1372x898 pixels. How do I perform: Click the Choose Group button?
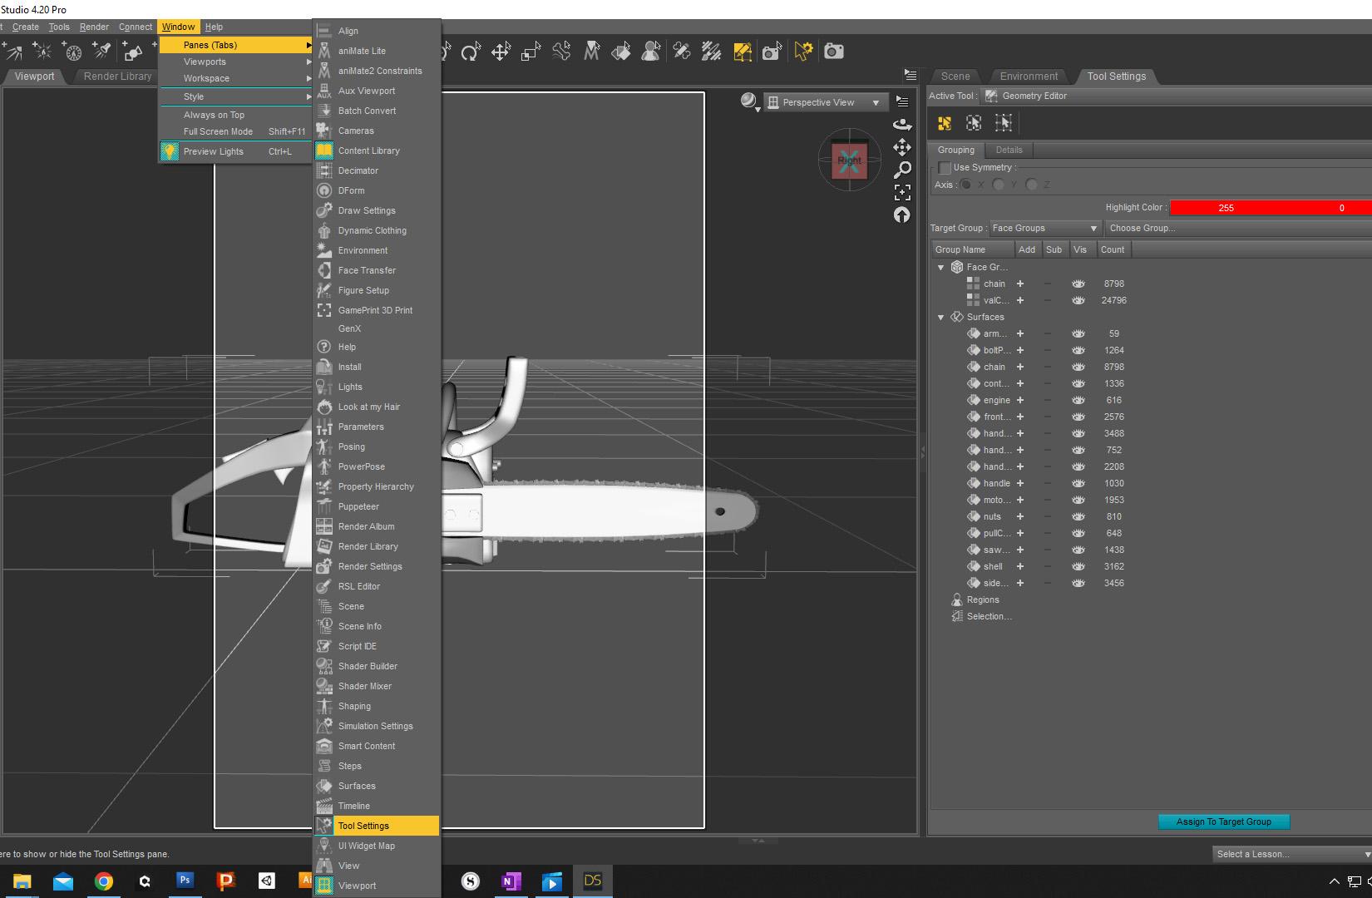pos(1238,228)
